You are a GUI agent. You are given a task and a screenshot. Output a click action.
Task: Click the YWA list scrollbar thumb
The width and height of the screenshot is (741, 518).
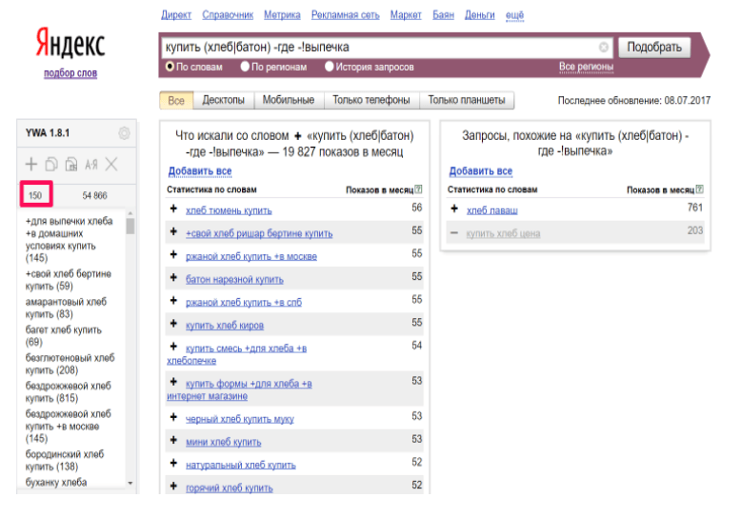[130, 226]
